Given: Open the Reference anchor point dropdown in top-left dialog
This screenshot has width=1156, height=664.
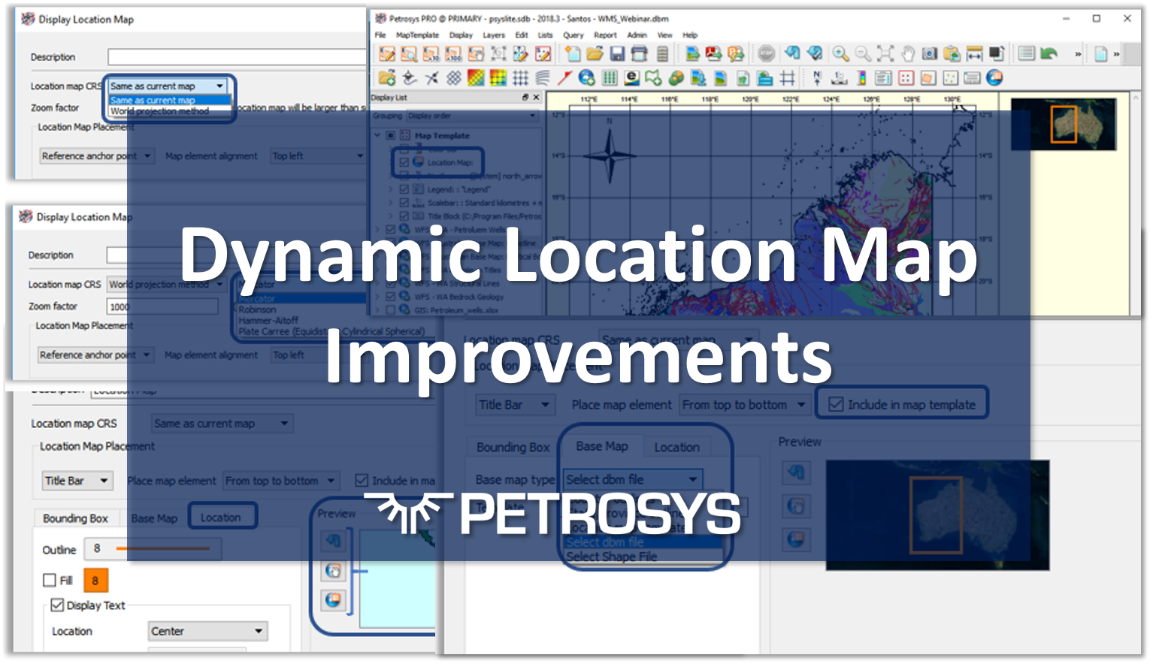Looking at the screenshot, I should [97, 155].
